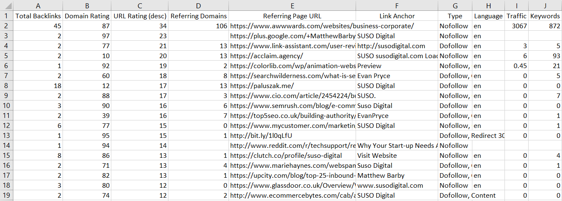Open the awwwards.com URL cell

tap(292, 26)
